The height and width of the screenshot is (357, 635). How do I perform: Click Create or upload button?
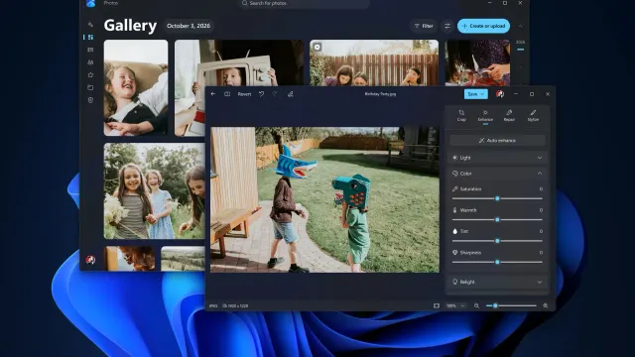[x=483, y=26]
